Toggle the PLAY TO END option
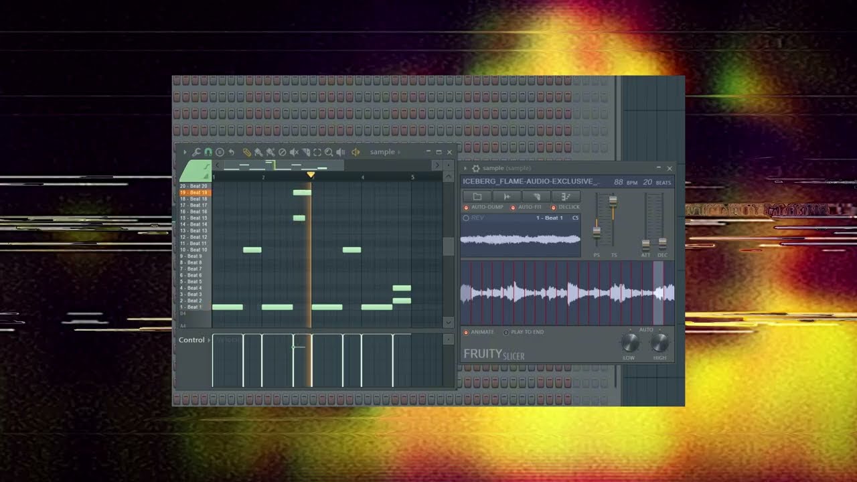 click(505, 332)
